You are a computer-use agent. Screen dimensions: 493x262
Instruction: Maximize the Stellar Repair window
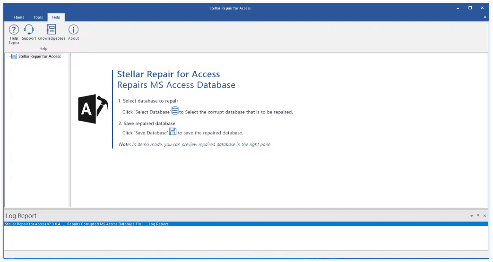click(x=470, y=8)
